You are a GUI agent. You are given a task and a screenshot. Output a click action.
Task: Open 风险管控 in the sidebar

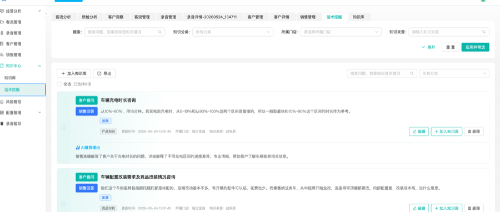13,102
